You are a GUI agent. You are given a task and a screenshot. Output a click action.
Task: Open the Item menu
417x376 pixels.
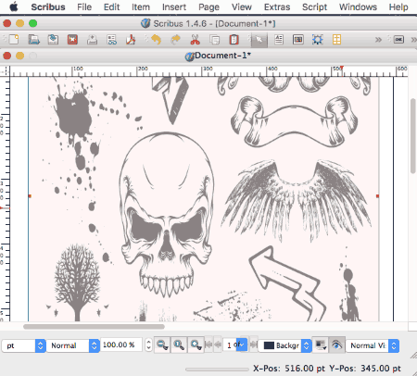(141, 6)
